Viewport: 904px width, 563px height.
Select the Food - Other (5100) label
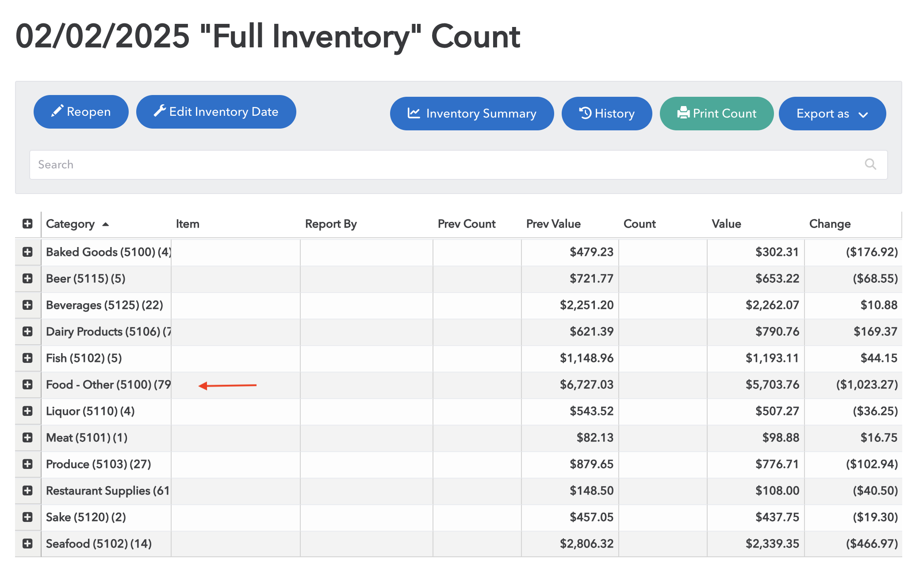108,384
